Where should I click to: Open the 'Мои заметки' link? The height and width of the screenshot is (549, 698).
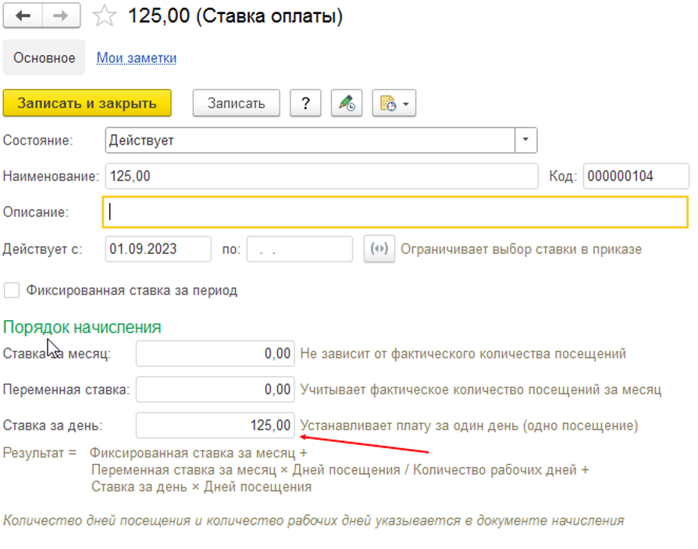pos(137,58)
